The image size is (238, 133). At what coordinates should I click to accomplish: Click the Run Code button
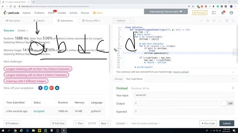click(208, 123)
